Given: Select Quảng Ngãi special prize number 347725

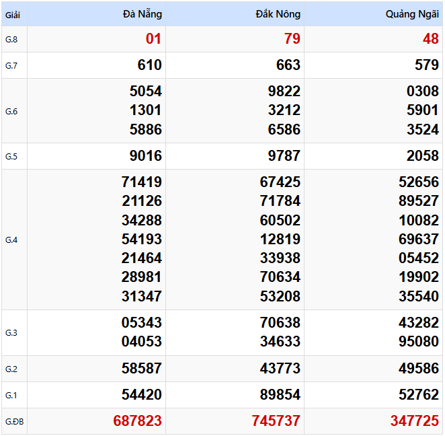Looking at the screenshot, I should point(415,421).
